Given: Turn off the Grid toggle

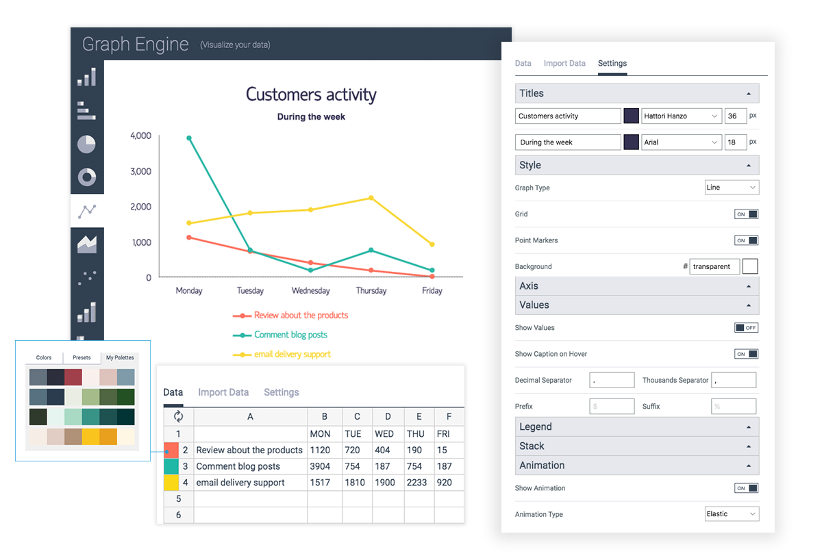Looking at the screenshot, I should coord(746,214).
